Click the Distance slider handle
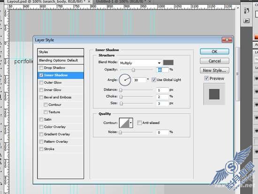Image resolution: width=258 pixels, height=194 pixels. [121, 90]
